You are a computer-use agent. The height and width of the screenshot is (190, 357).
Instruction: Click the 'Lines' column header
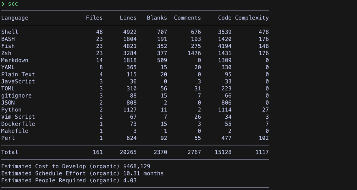click(x=128, y=18)
